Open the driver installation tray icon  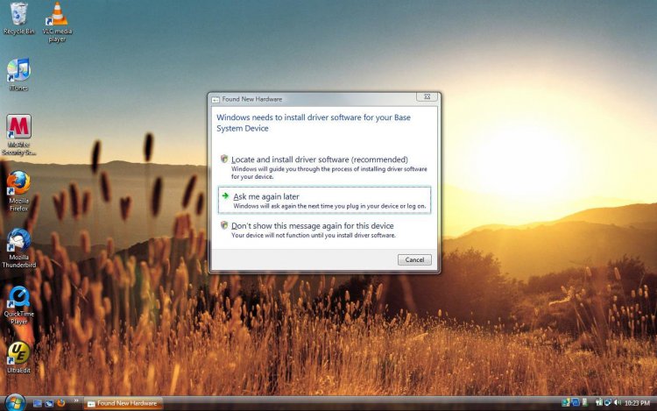tap(566, 402)
